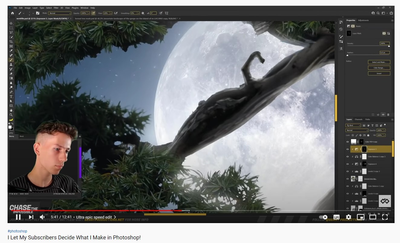The width and height of the screenshot is (400, 243).
Task: Open the layer Fill dropdown arrow
Action: (384, 135)
